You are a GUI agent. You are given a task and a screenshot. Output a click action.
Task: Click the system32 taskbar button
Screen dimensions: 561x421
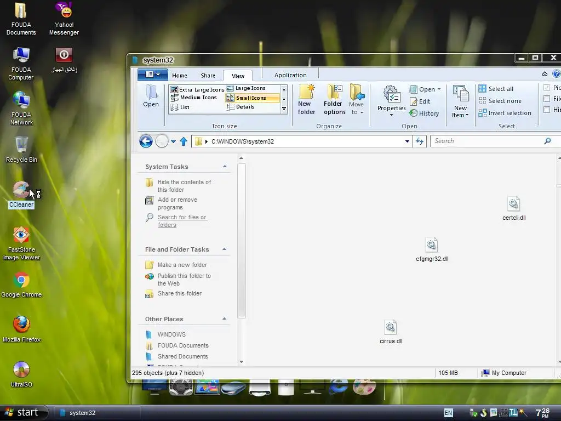tap(96, 413)
